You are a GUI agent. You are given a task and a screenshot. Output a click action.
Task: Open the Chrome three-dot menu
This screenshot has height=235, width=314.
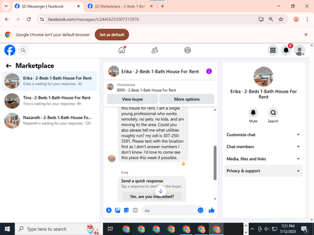click(307, 19)
